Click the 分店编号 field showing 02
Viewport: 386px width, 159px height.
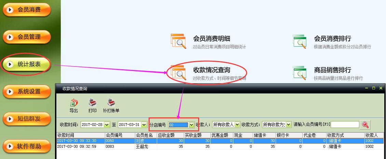178,125
